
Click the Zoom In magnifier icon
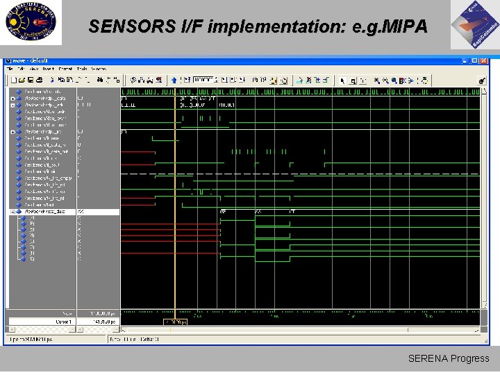(x=377, y=81)
